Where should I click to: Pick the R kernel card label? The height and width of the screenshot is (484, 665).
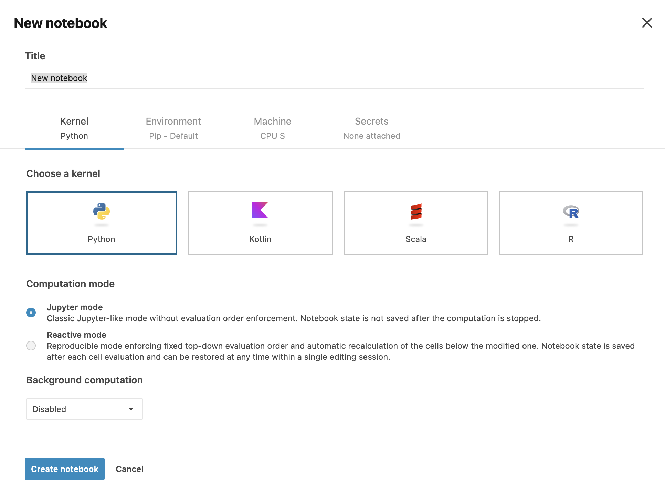pos(571,239)
